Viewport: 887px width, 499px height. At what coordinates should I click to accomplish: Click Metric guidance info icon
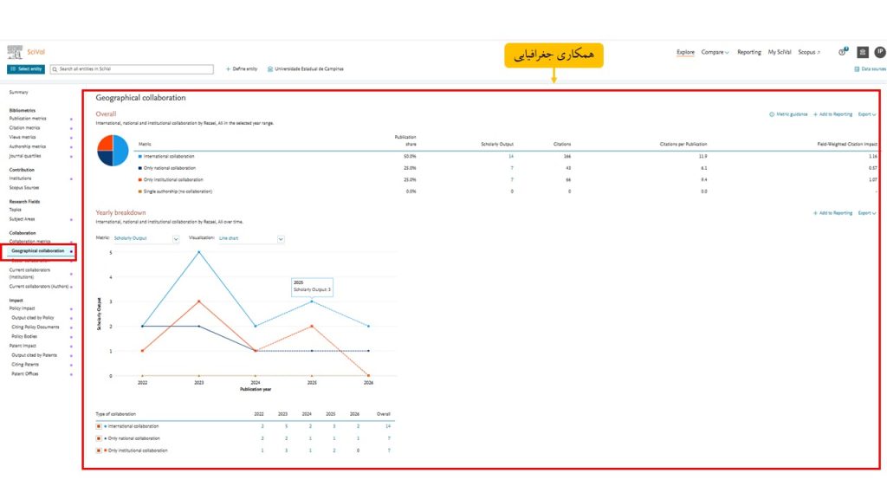[772, 114]
